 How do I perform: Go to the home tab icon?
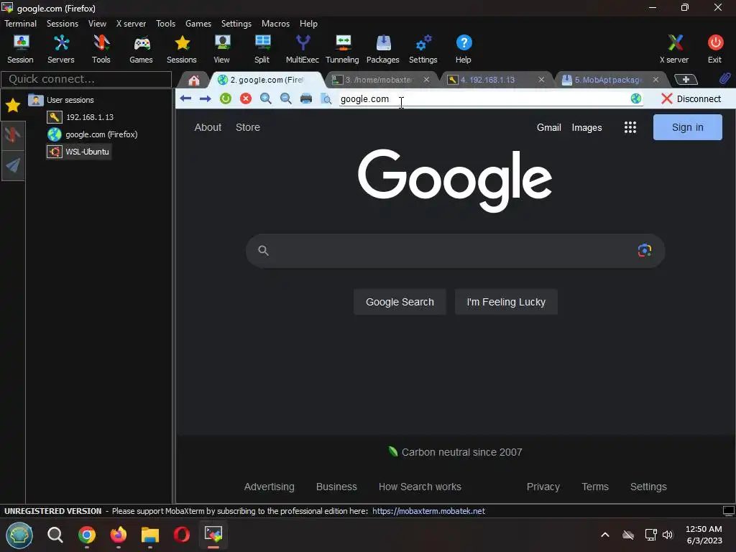point(194,80)
